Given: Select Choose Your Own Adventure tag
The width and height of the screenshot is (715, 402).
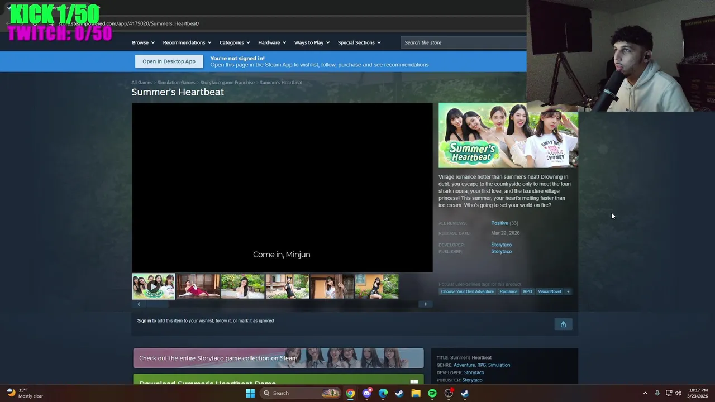Looking at the screenshot, I should (x=468, y=291).
